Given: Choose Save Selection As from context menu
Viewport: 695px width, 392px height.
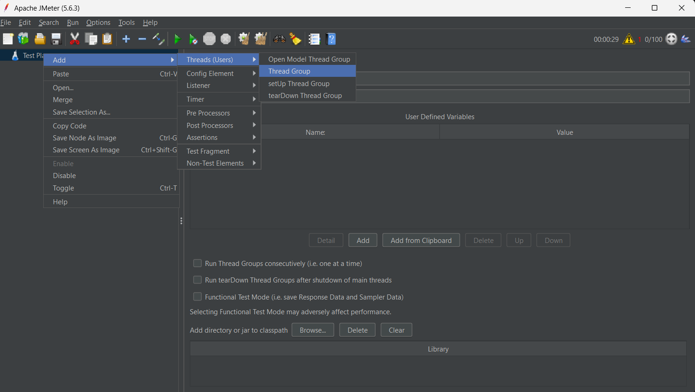Looking at the screenshot, I should click(81, 112).
